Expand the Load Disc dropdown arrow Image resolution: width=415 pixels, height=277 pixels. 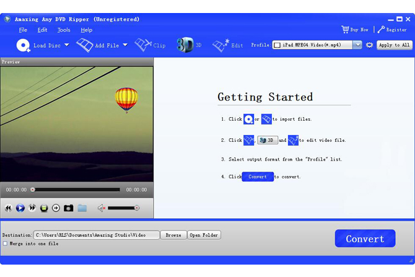coord(67,45)
